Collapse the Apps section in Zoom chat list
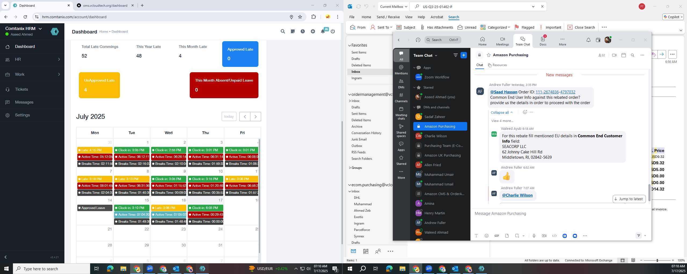The height and width of the screenshot is (274, 687). [x=414, y=68]
